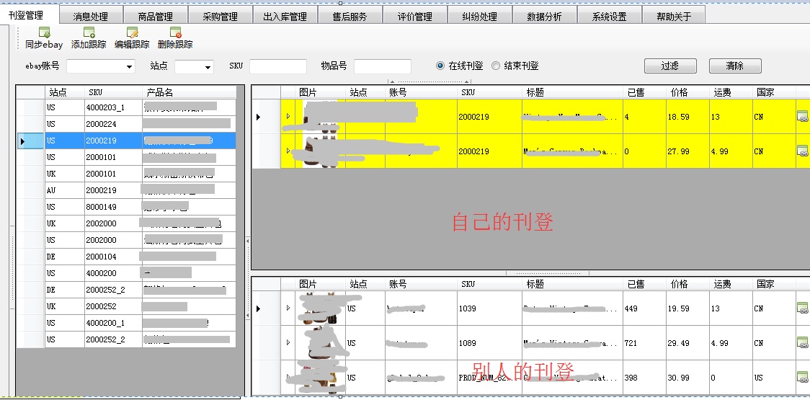Click link icon on the SKU 1039 row
Image resolution: width=810 pixels, height=400 pixels.
(x=802, y=308)
